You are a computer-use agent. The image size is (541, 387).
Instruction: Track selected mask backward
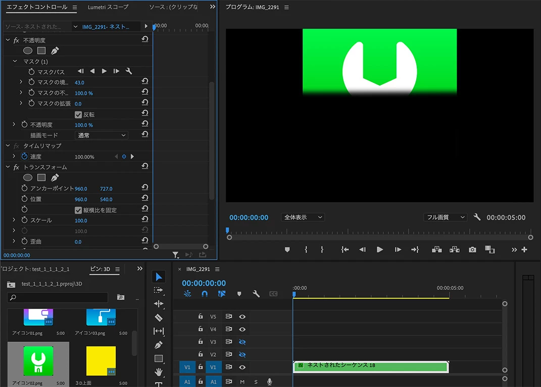(92, 71)
